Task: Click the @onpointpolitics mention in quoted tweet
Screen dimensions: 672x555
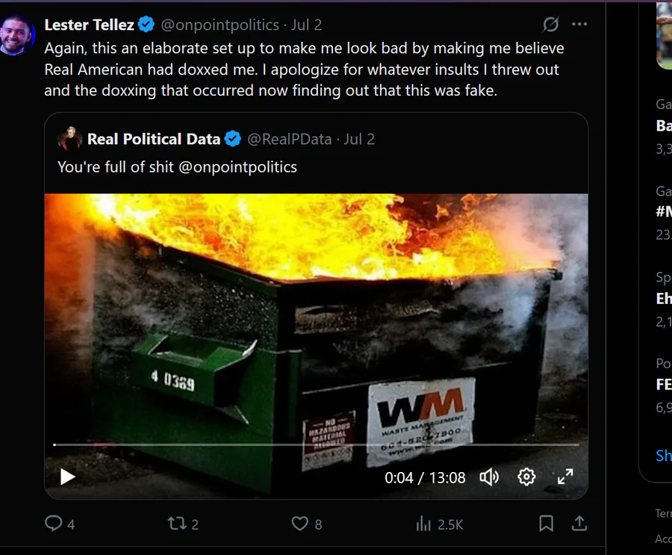Action: coord(237,167)
